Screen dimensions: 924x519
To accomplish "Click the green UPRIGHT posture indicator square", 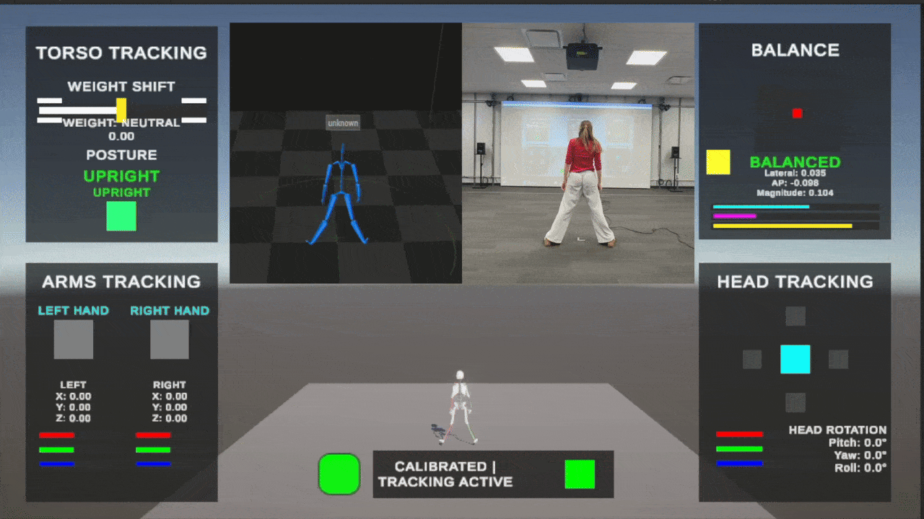I will [121, 216].
